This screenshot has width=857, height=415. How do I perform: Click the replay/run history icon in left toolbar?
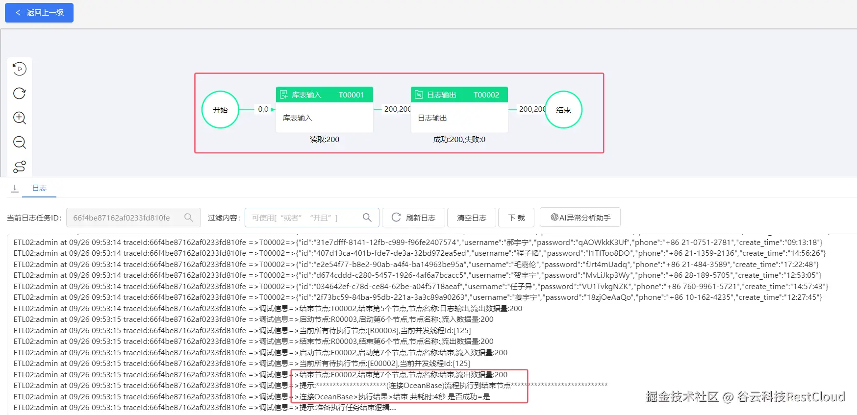pyautogui.click(x=20, y=69)
